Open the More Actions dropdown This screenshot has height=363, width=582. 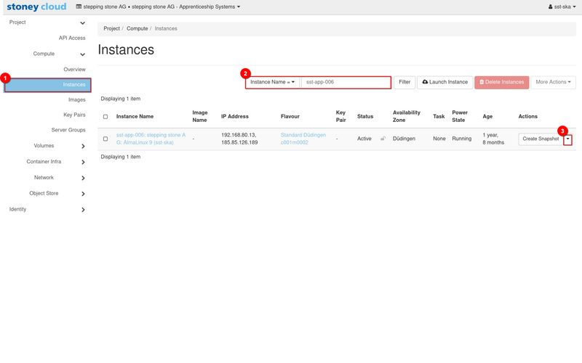[553, 82]
